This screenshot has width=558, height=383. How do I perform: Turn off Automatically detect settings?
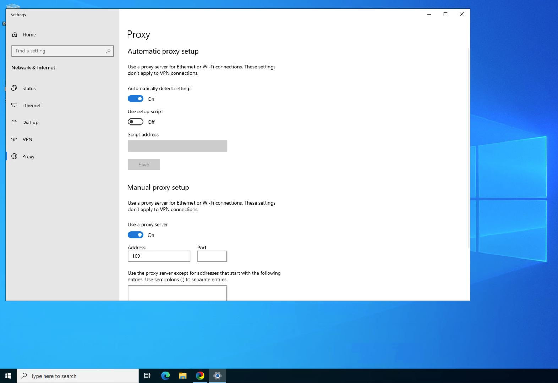point(136,99)
